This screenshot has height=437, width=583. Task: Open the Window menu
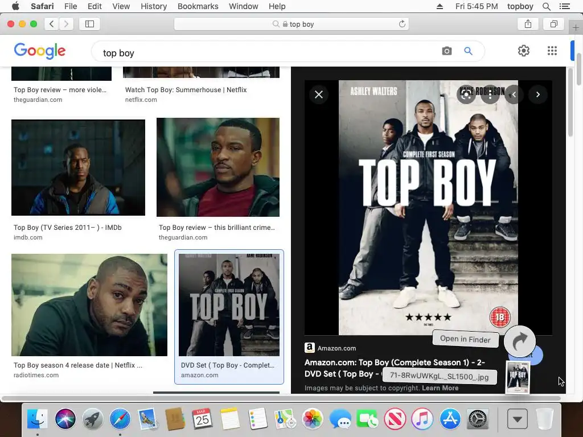pyautogui.click(x=243, y=6)
